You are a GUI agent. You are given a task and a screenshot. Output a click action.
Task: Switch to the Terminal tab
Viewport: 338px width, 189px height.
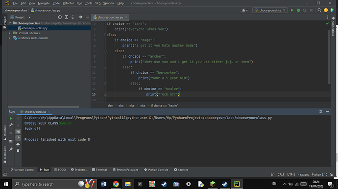click(99, 169)
